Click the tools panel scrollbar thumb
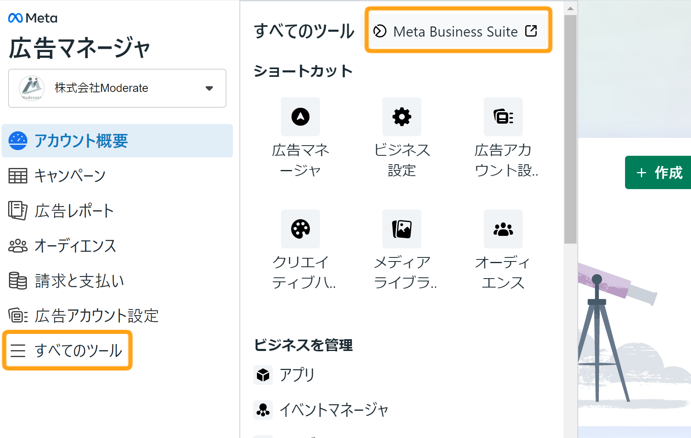The width and height of the screenshot is (691, 438). click(x=570, y=129)
